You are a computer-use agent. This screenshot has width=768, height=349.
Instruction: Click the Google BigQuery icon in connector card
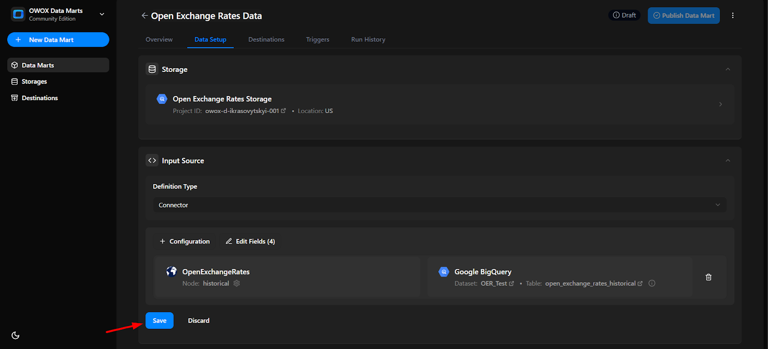[444, 272]
